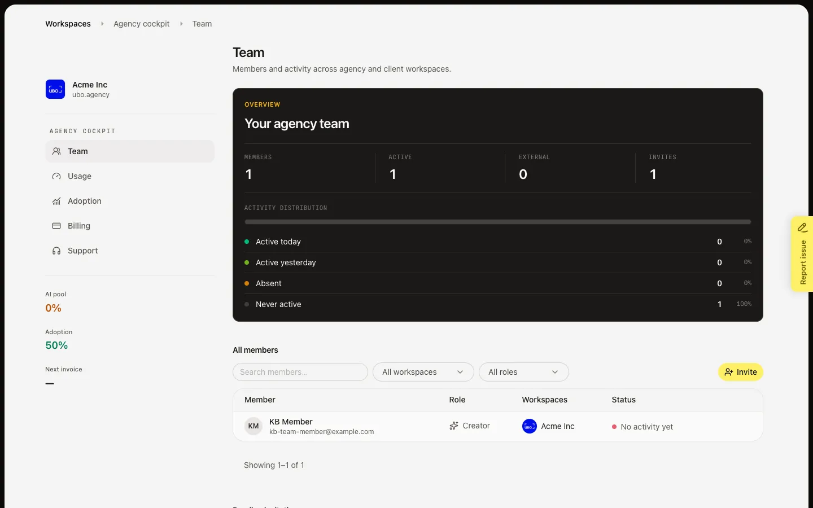Open the Usage page

[x=130, y=176]
